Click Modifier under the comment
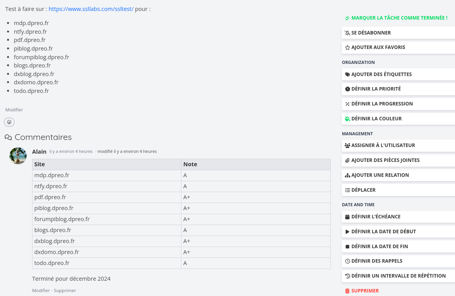Image resolution: width=455 pixels, height=296 pixels. coord(41,291)
